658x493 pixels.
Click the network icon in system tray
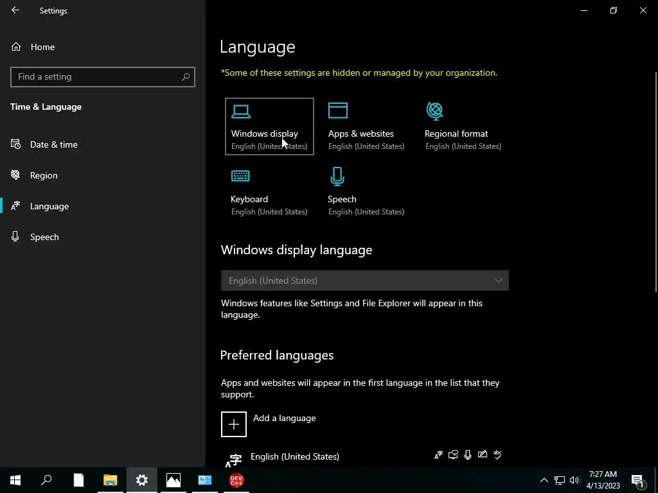[560, 480]
